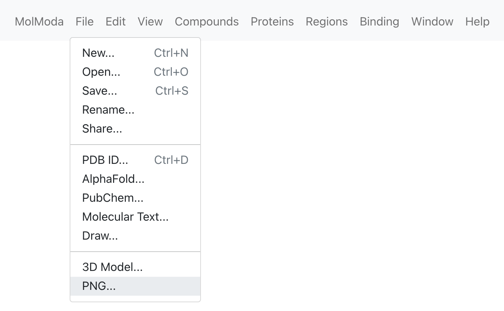Image resolution: width=504 pixels, height=311 pixels.
Task: Select PubChem... from the File menu
Action: pyautogui.click(x=135, y=198)
